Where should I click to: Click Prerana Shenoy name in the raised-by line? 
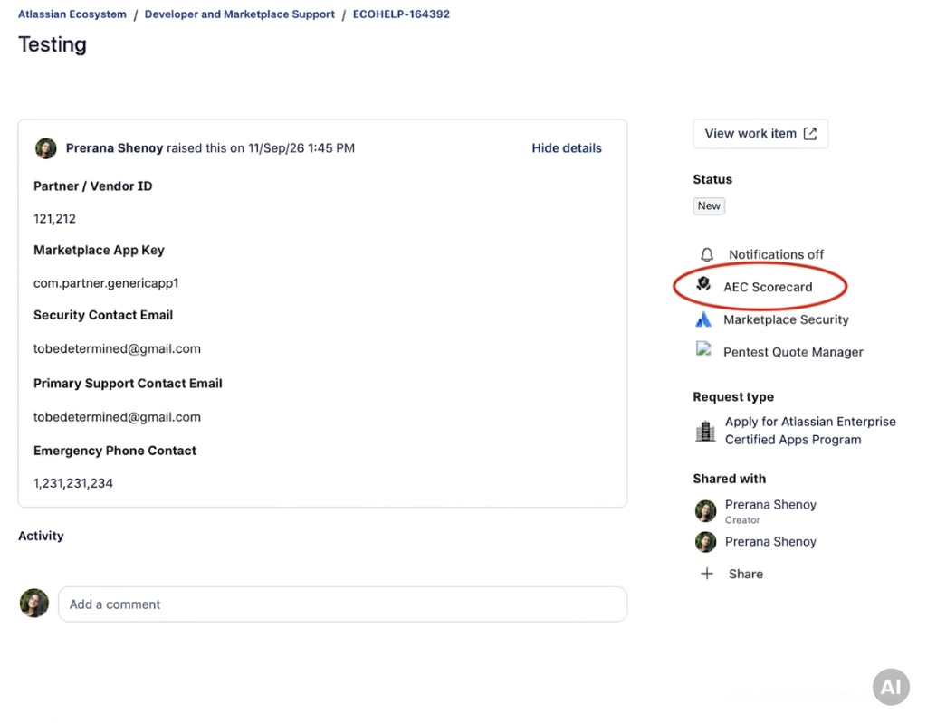pyautogui.click(x=114, y=148)
